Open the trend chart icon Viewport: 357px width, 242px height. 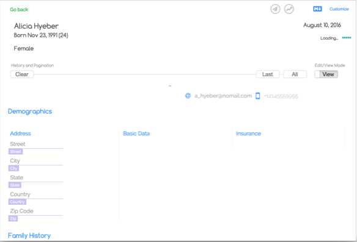289,9
